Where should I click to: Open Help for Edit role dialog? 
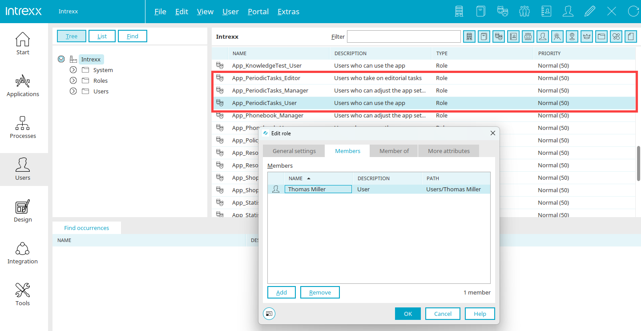(x=480, y=314)
